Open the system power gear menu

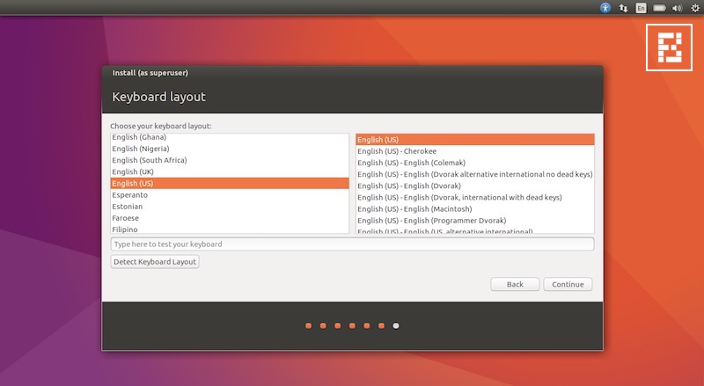click(x=693, y=7)
